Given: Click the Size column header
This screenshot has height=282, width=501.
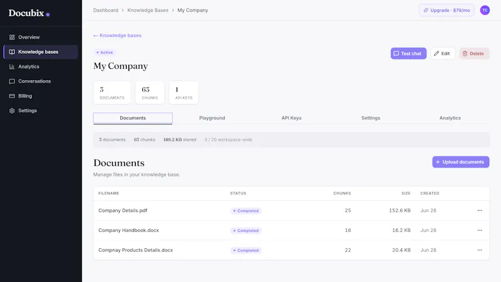Looking at the screenshot, I should click(x=406, y=193).
